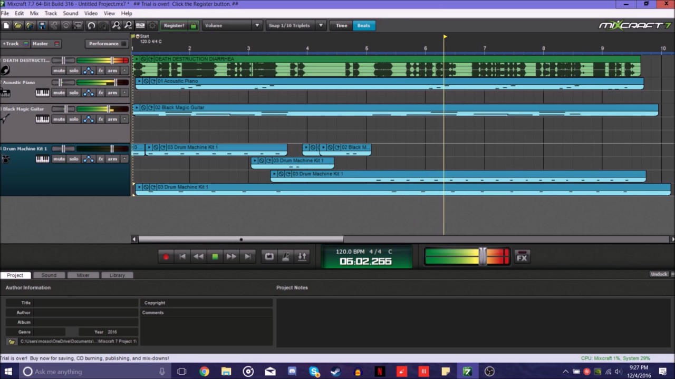This screenshot has height=379, width=675.
Task: Mute the Acoustic Piano track
Action: click(59, 93)
